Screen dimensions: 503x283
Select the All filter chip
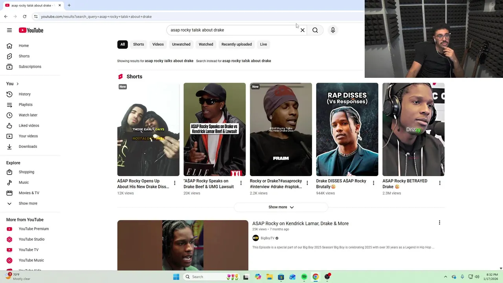pos(123,44)
